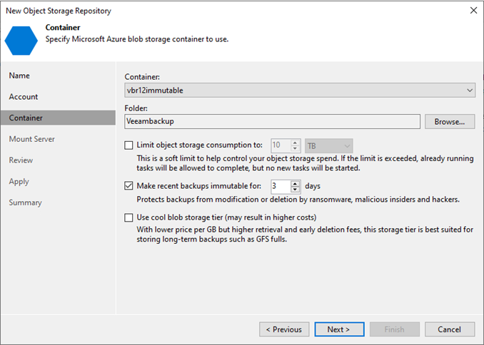Click the immutable days number field
This screenshot has height=345, width=484.
(x=281, y=186)
